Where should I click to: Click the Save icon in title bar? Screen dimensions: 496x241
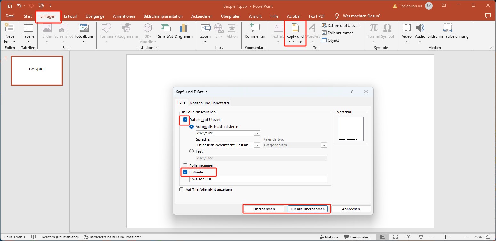(10, 6)
